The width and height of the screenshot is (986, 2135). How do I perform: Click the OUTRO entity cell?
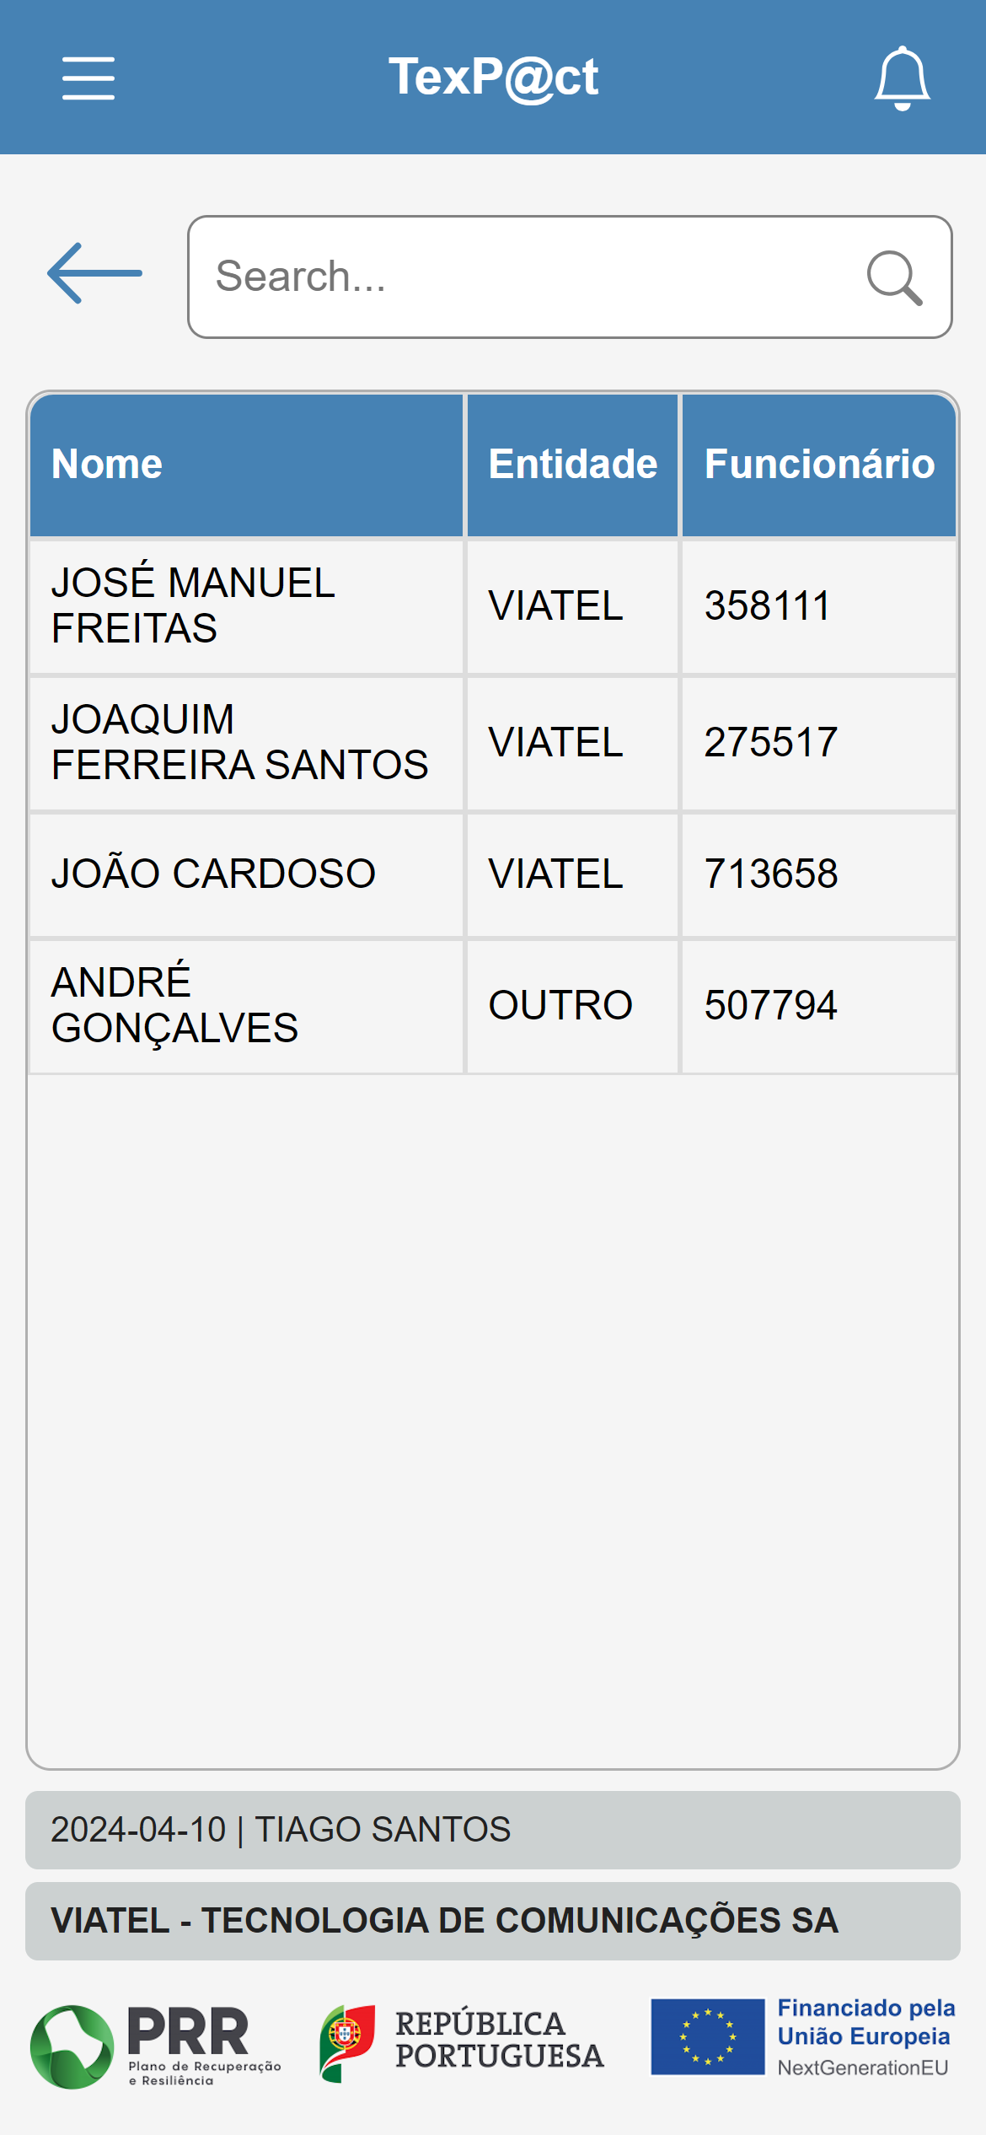561,1006
